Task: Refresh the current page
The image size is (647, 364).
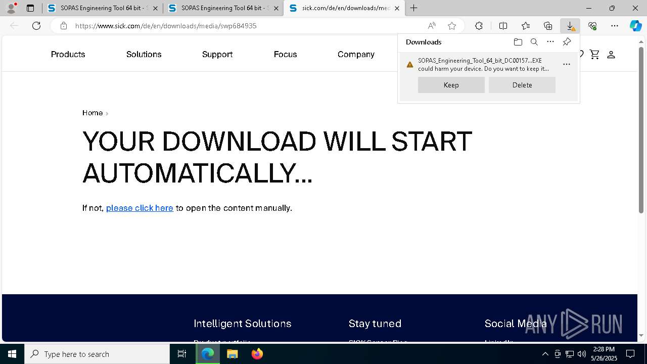Action: pos(36,26)
